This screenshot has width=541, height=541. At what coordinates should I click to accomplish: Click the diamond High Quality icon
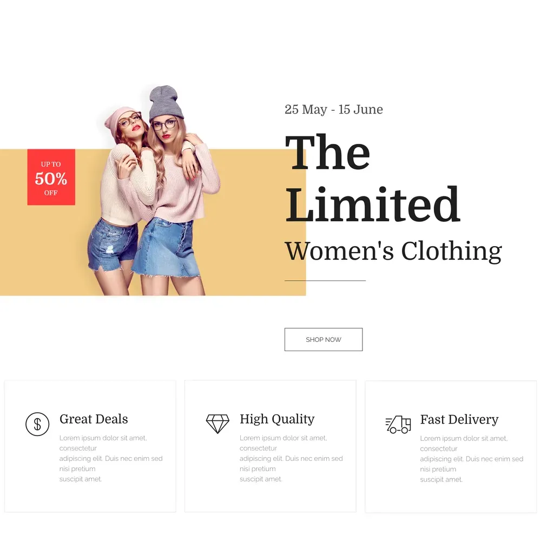point(217,424)
